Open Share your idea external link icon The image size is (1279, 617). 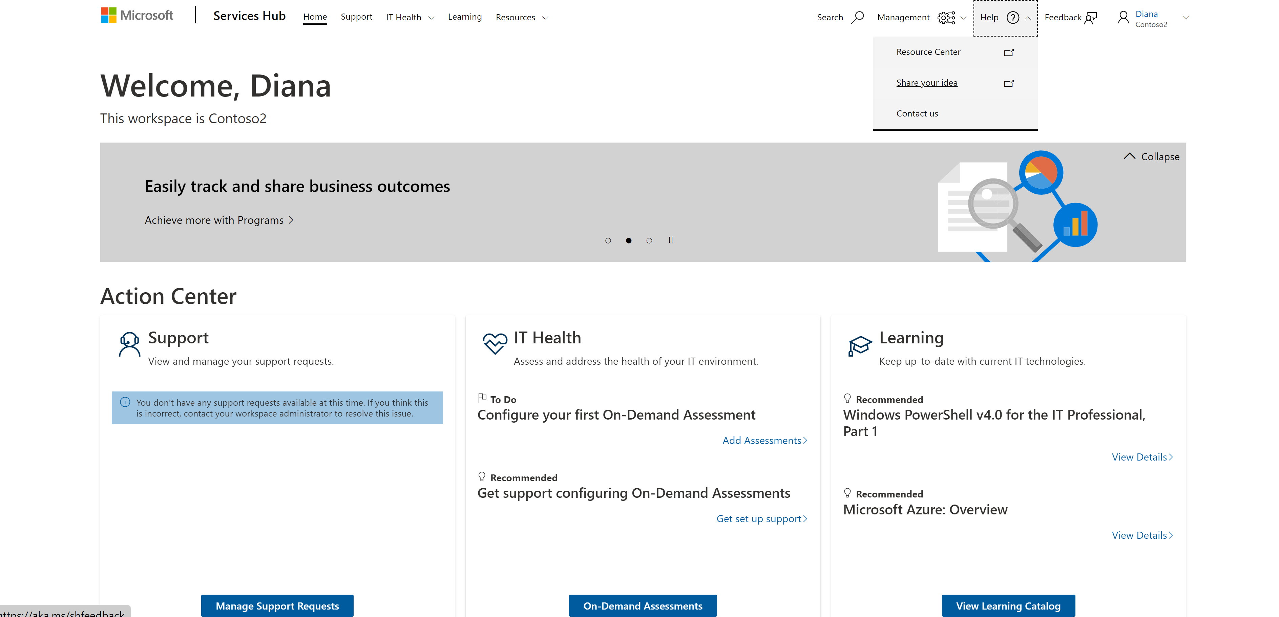click(1008, 83)
